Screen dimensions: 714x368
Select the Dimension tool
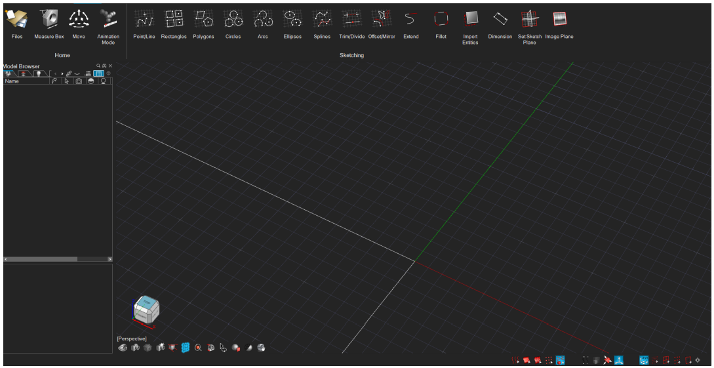click(500, 24)
